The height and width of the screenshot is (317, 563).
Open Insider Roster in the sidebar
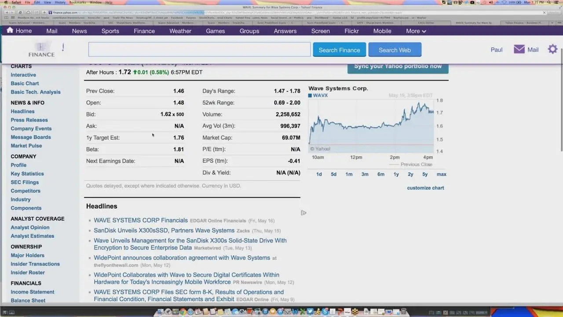28,273
